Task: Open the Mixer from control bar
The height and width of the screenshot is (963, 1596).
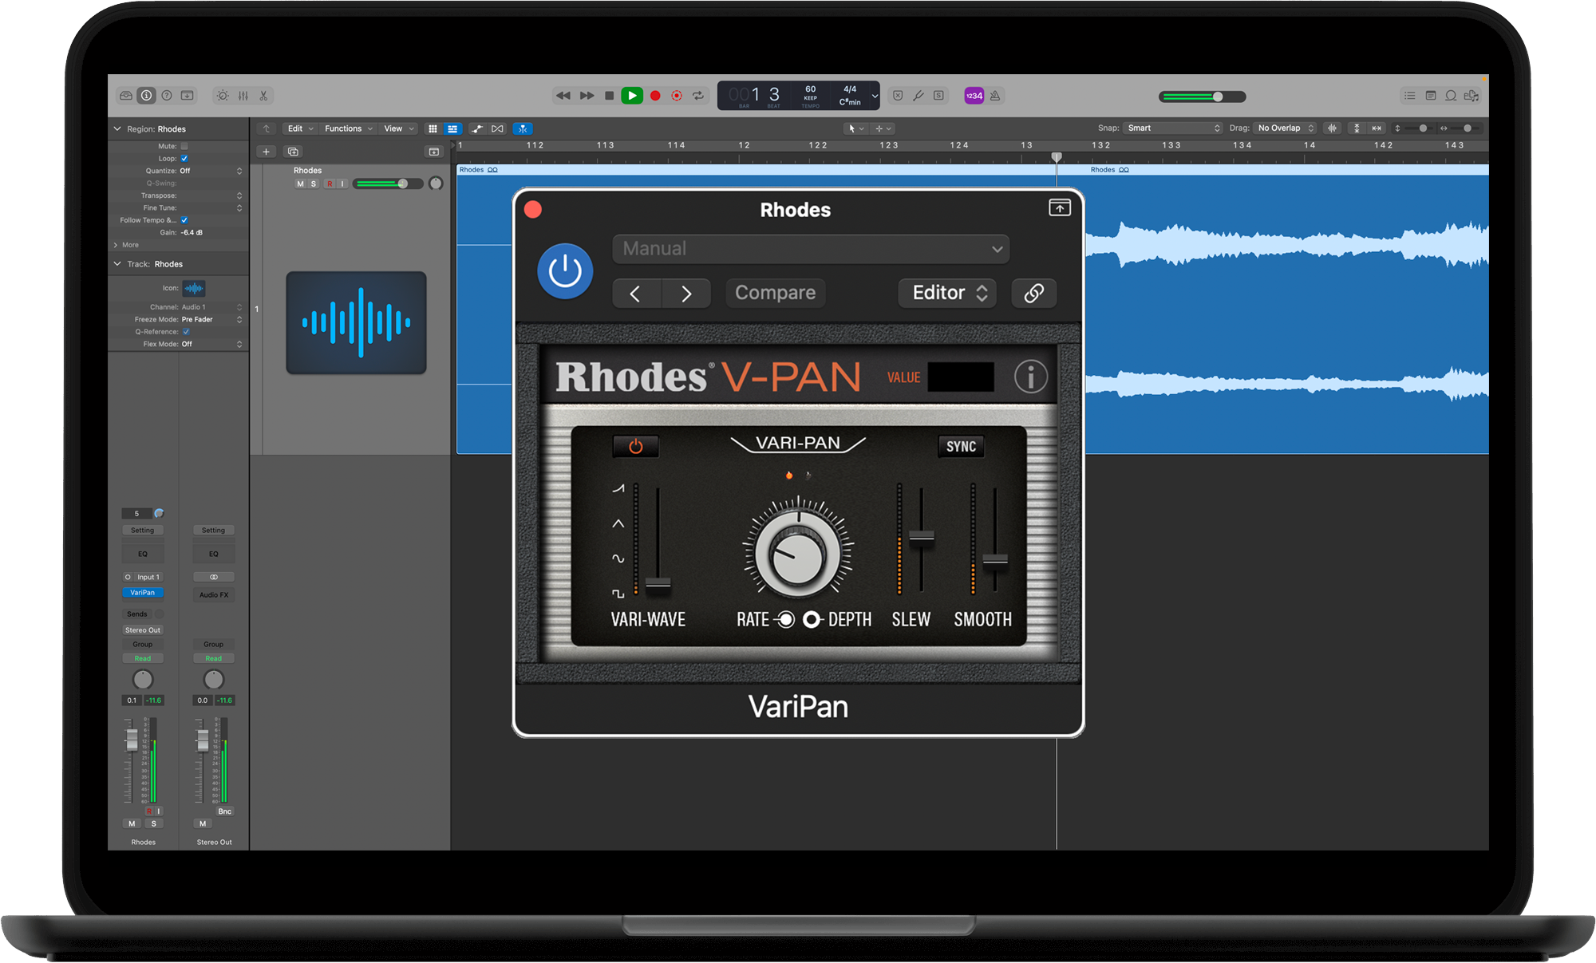Action: coord(243,96)
